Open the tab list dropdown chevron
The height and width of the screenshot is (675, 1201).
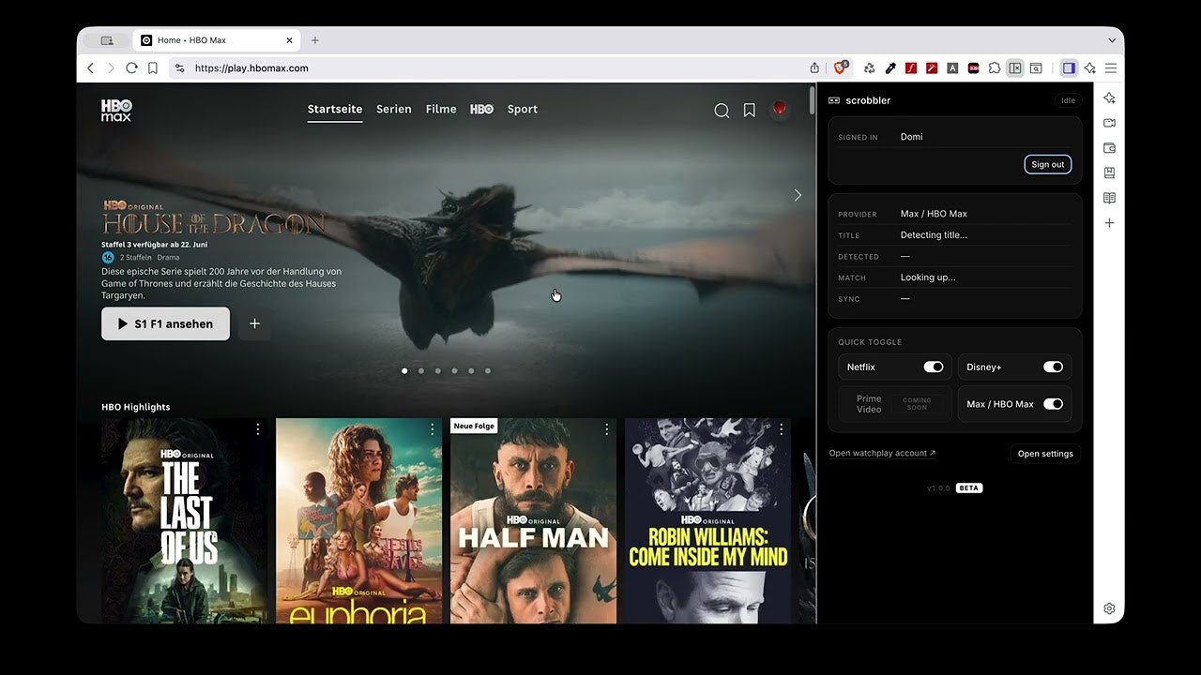(1112, 40)
